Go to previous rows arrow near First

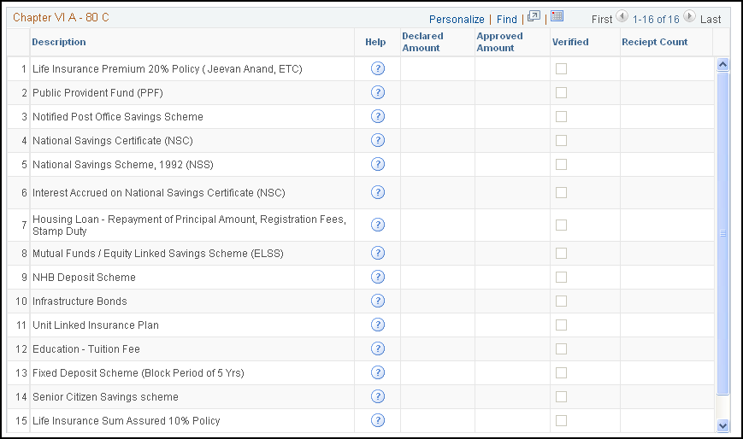622,16
